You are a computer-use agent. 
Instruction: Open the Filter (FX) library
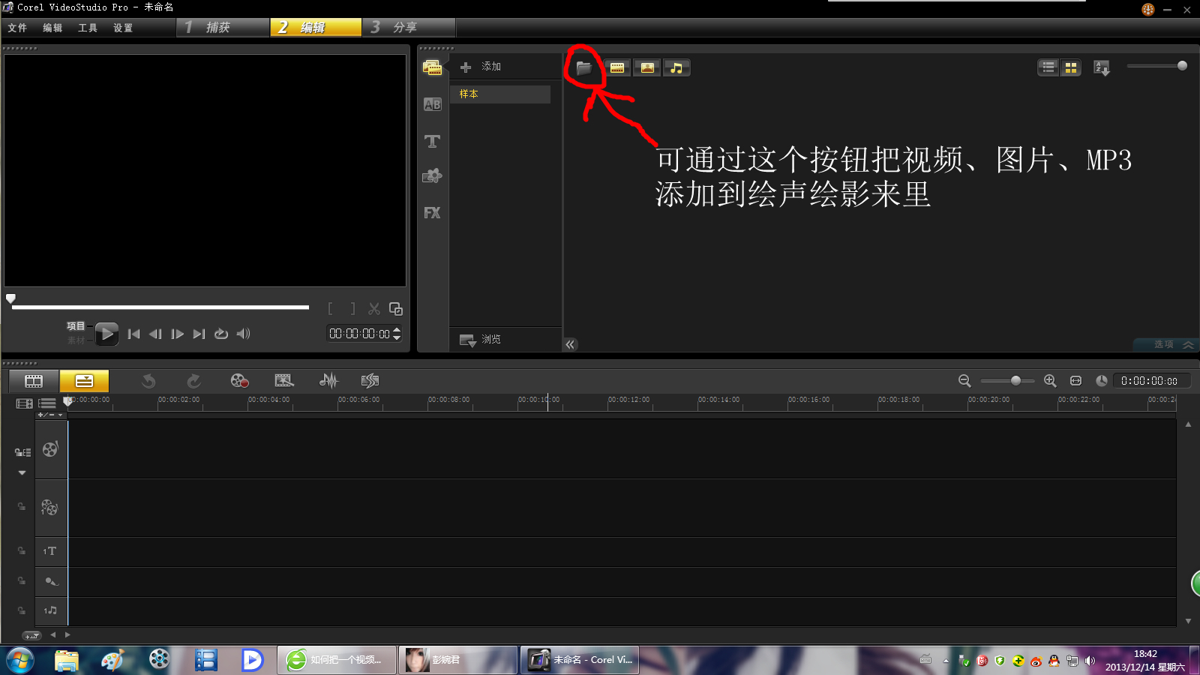432,213
